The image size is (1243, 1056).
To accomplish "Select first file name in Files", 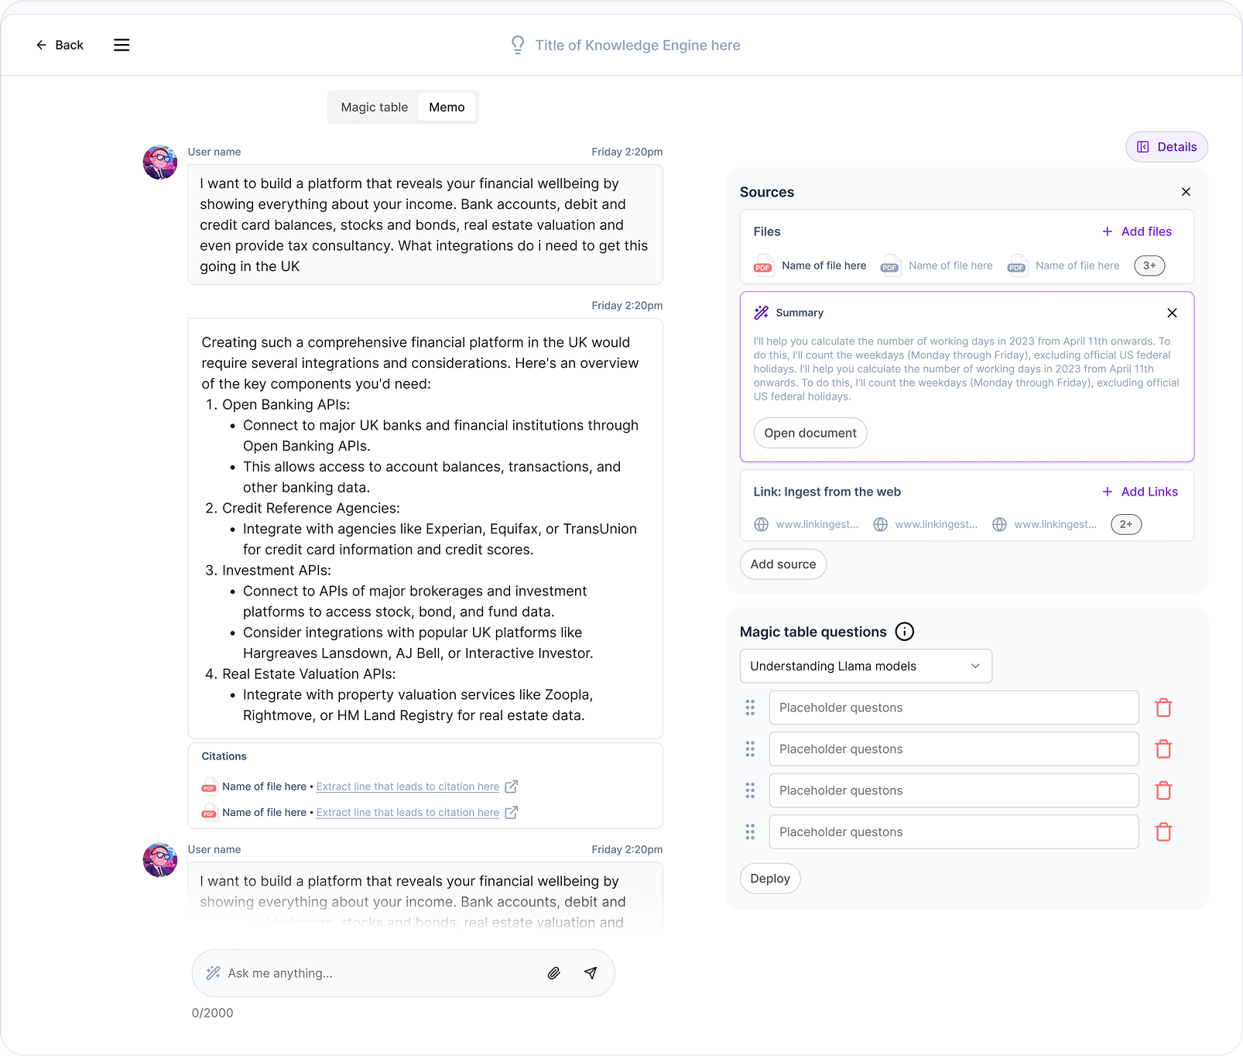I will click(824, 266).
